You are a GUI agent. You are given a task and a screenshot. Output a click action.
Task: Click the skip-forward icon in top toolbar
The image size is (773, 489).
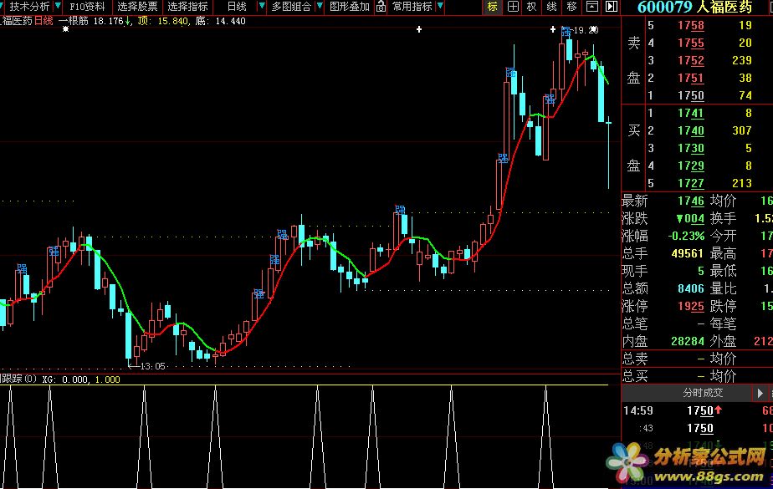[611, 7]
